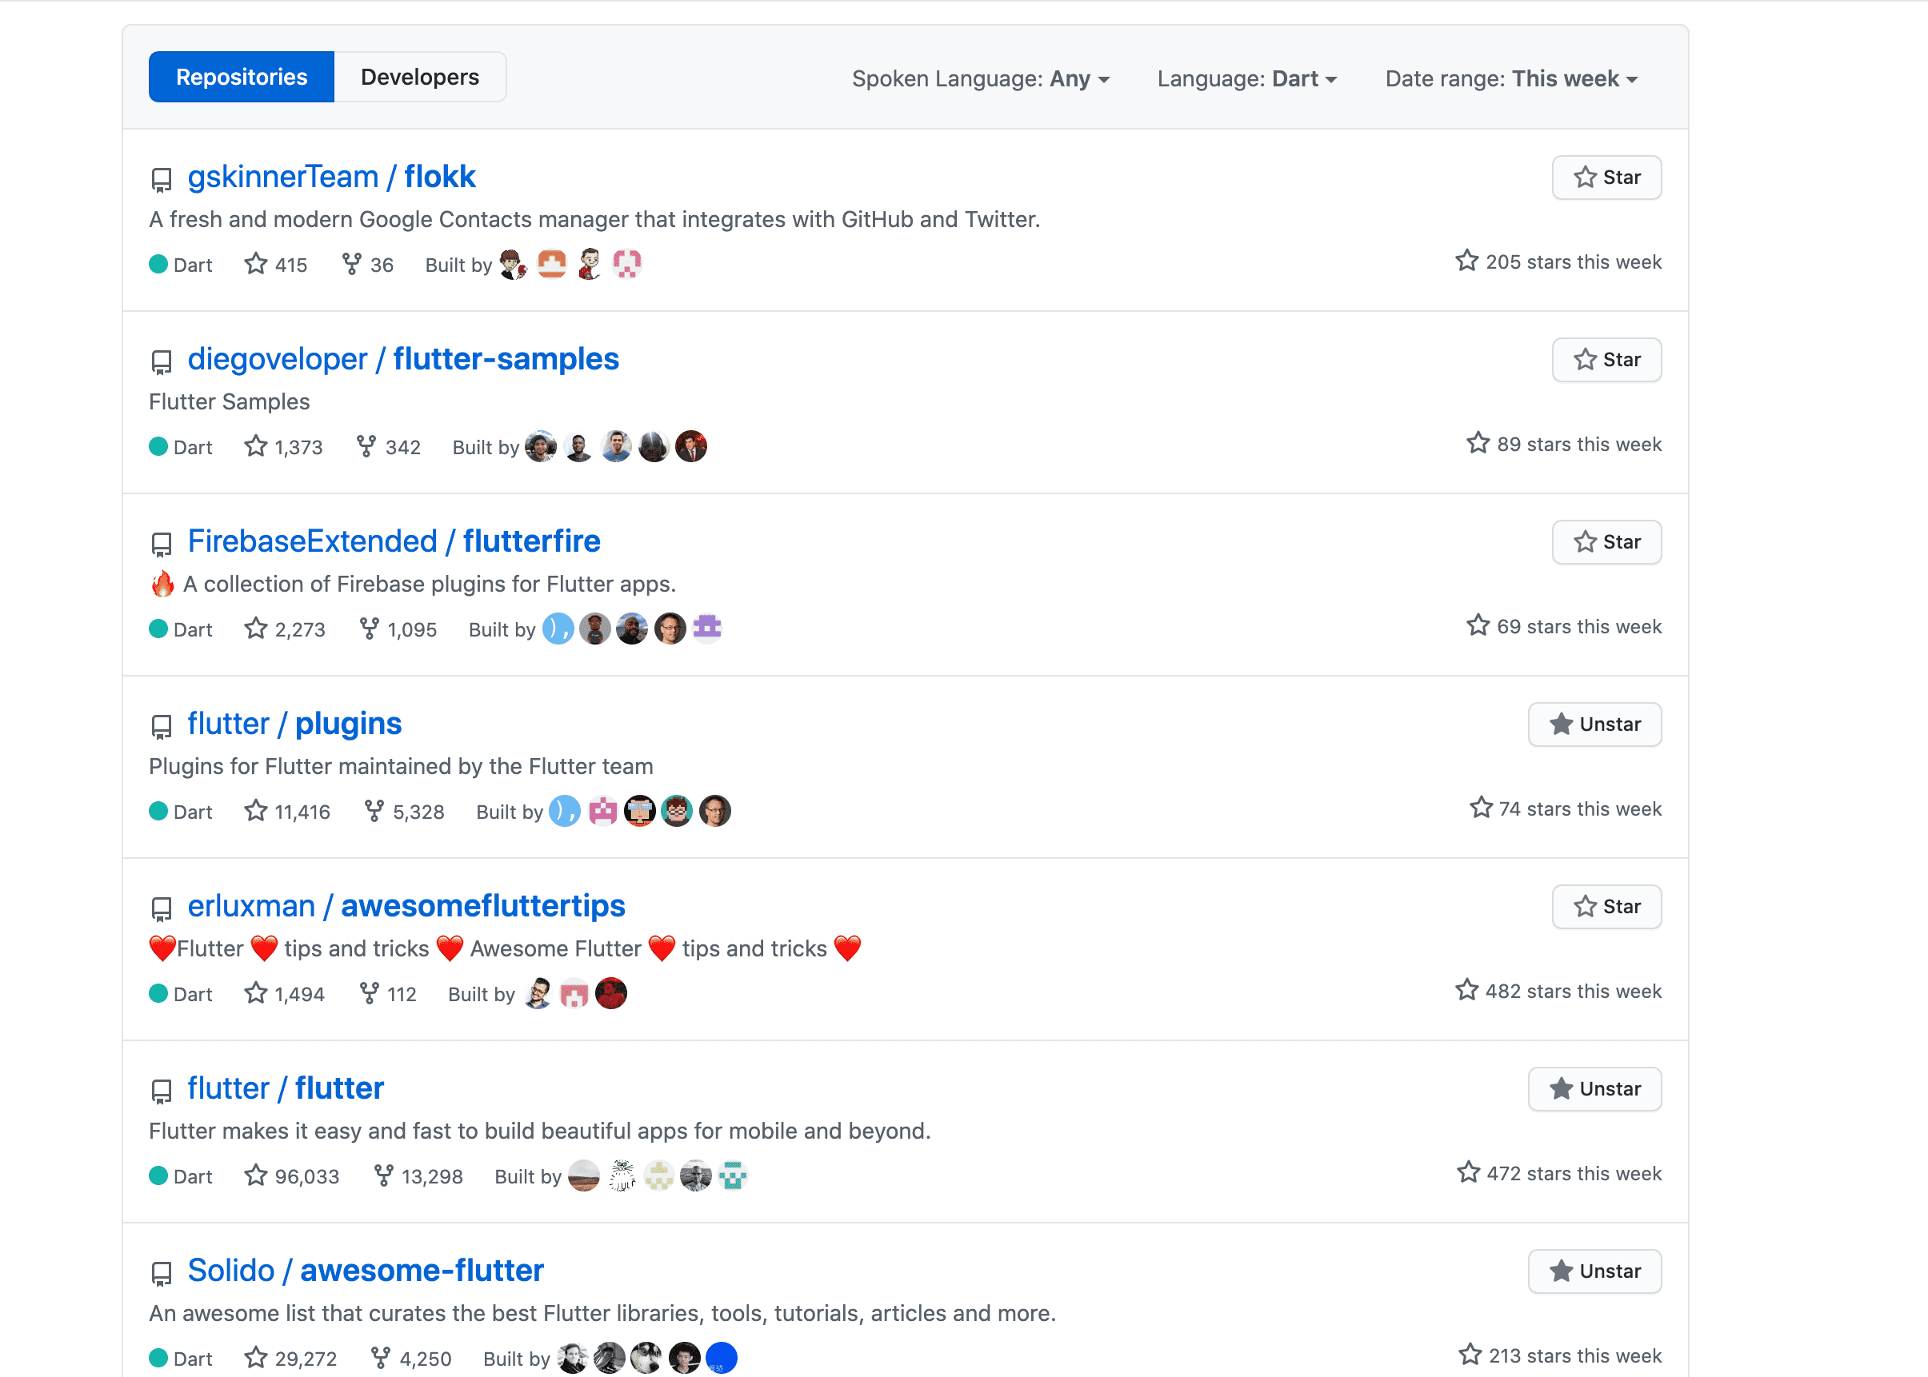Star the flutter-samples repository

[x=1606, y=360]
